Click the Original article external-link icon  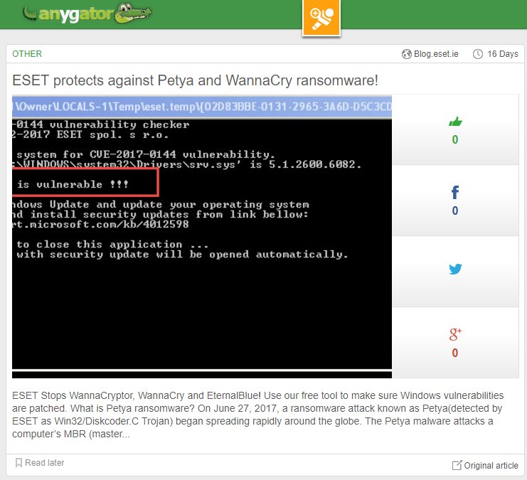[457, 465]
